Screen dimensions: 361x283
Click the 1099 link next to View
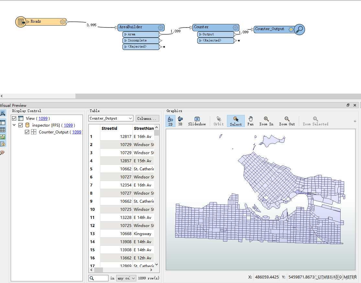pos(43,119)
